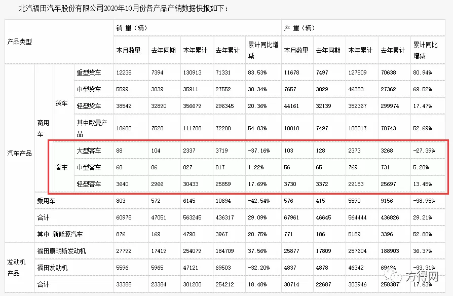Click 18.48% in the engine total row
The height and width of the screenshot is (296, 453).
click(x=257, y=284)
